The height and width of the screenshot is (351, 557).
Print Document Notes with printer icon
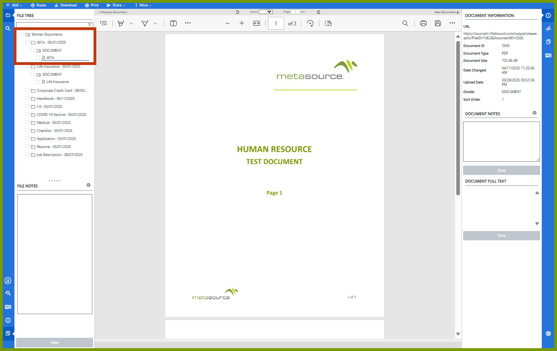pyautogui.click(x=534, y=113)
